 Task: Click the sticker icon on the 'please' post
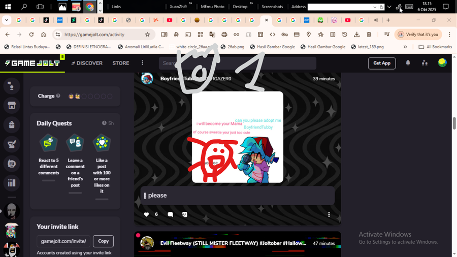tap(184, 214)
